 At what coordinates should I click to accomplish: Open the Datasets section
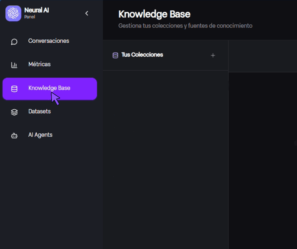click(x=39, y=112)
